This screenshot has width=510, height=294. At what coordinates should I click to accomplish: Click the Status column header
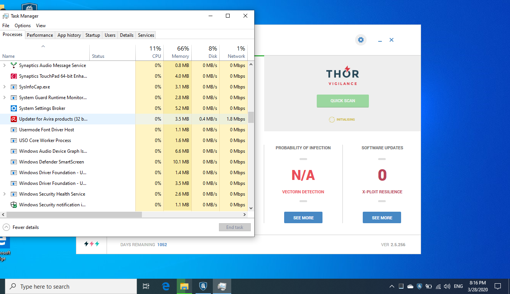point(112,52)
